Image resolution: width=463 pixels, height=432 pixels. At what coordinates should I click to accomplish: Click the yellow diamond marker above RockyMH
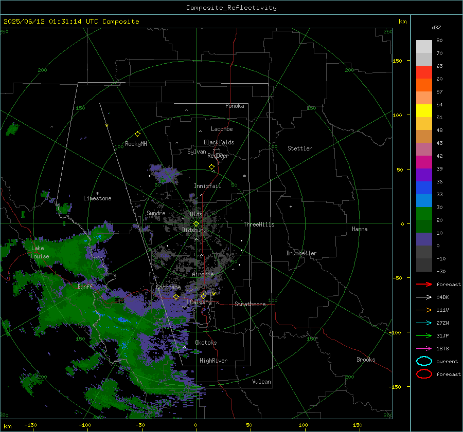click(137, 134)
